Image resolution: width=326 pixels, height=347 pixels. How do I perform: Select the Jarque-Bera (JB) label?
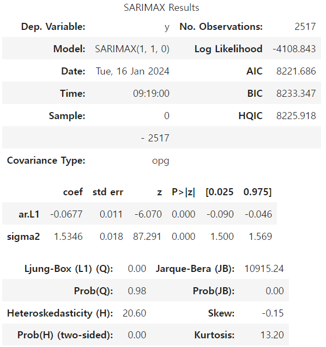[x=195, y=269]
